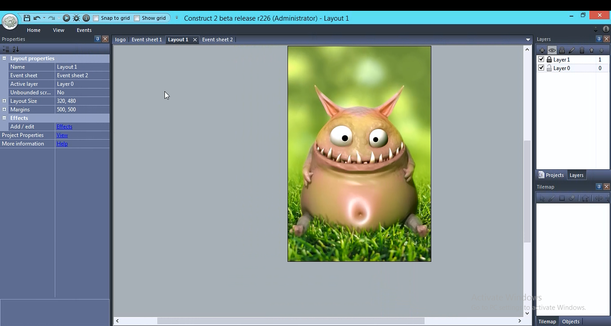The image size is (611, 326).
Task: Start debugging with the bug icon
Action: point(76,18)
